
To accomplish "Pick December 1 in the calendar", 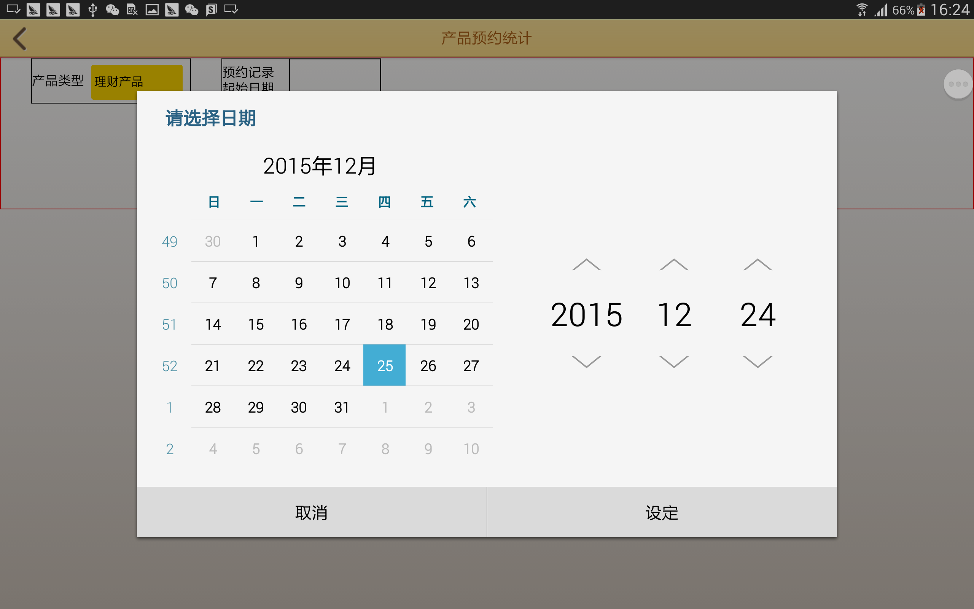I will pyautogui.click(x=256, y=241).
